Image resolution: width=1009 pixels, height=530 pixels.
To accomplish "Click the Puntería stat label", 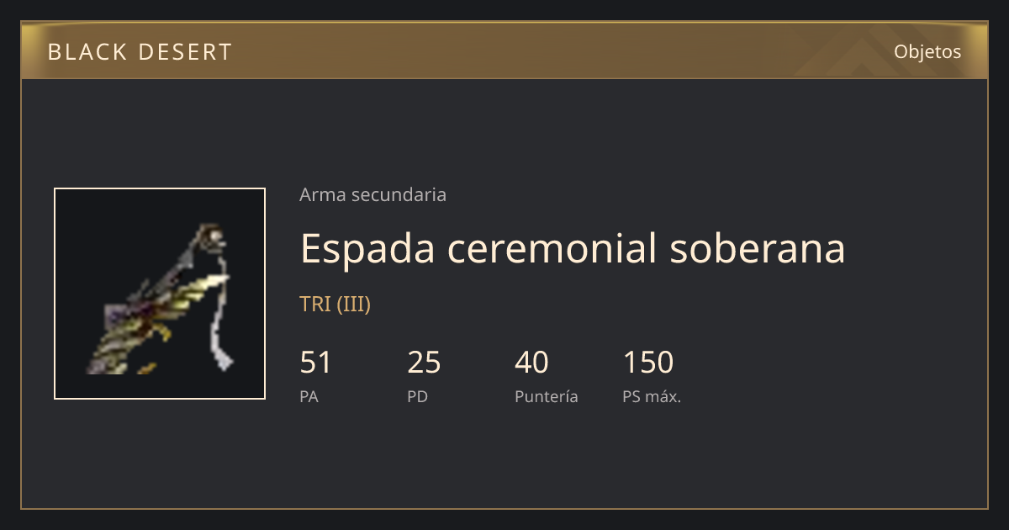I will point(547,396).
